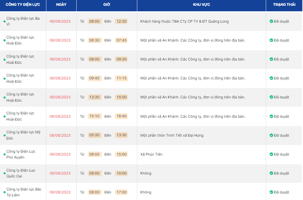Select the company name Công ty Điện lực Mỹ Đức
The height and width of the screenshot is (200, 303).
pos(23,135)
